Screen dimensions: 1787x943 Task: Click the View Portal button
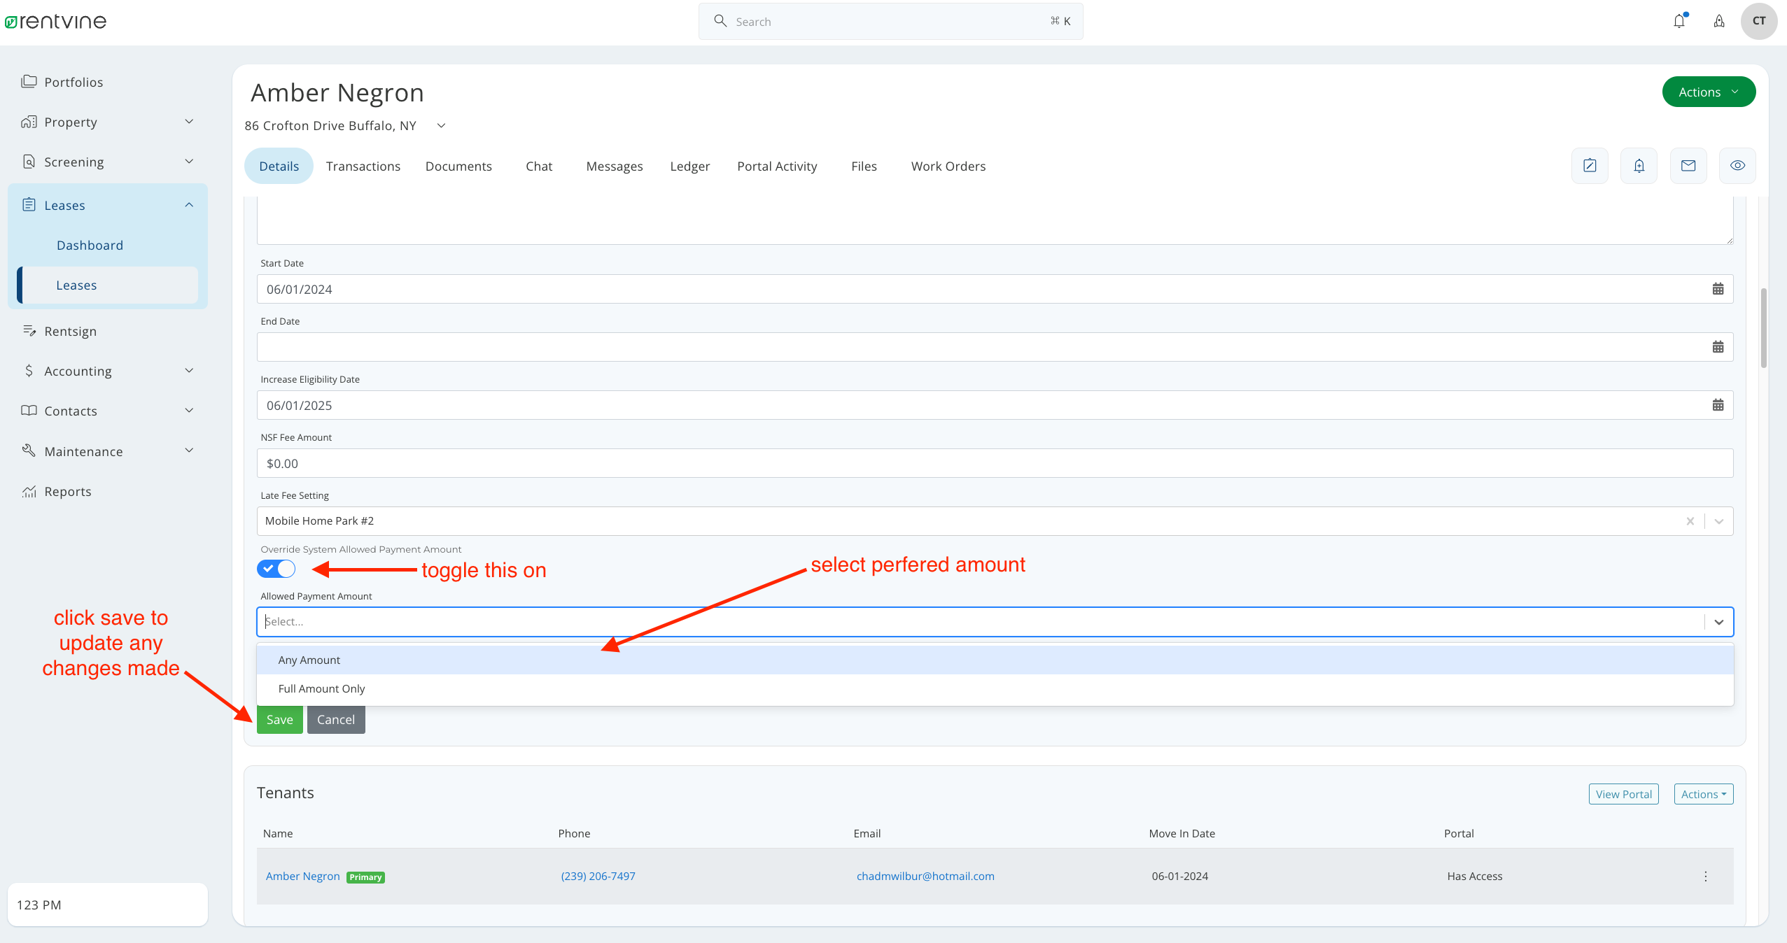[1623, 794]
